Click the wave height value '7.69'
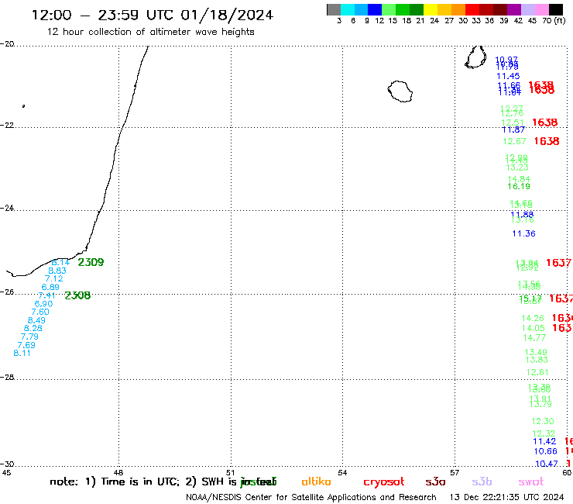Image resolution: width=573 pixels, height=504 pixels. coord(26,345)
